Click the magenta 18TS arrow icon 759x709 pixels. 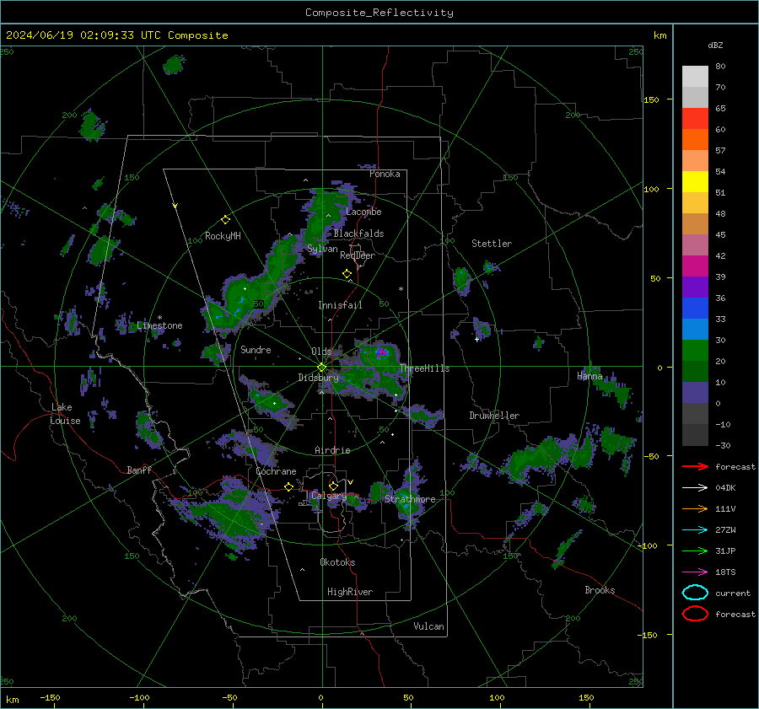(695, 572)
